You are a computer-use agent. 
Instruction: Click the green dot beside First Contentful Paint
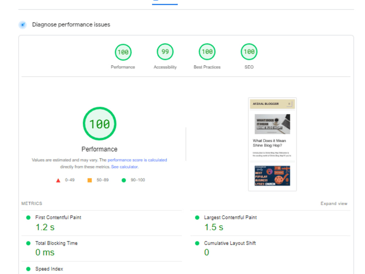pos(28,218)
